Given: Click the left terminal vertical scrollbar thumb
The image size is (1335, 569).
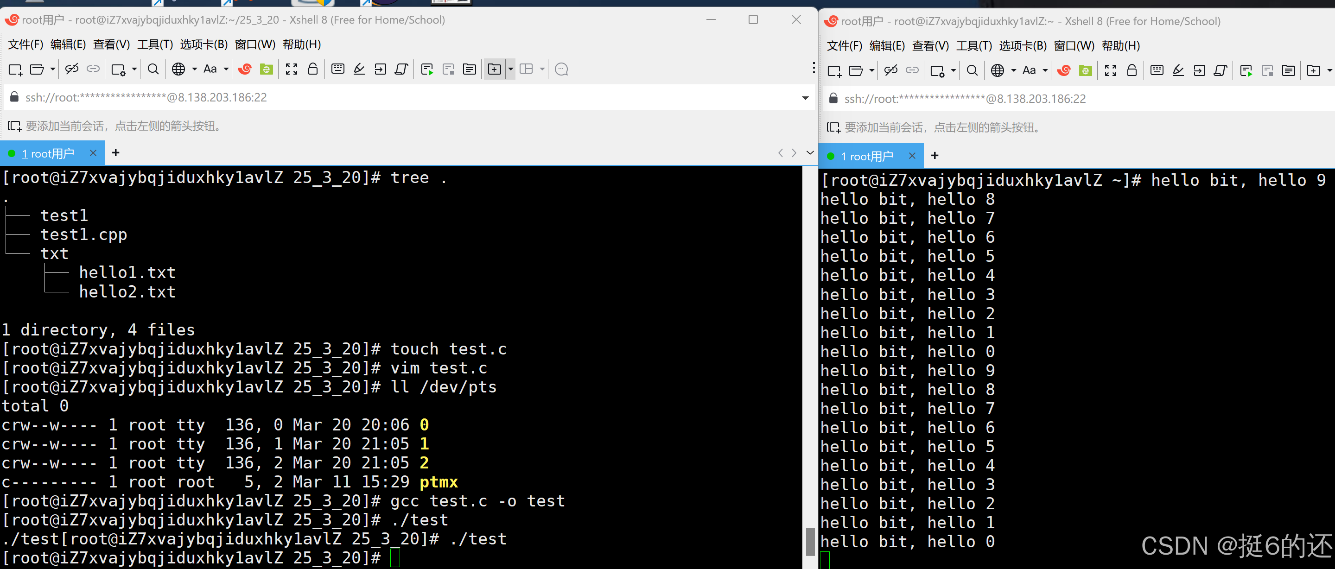Looking at the screenshot, I should (810, 541).
